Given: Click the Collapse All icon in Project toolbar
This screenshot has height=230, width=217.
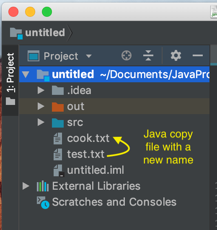Looking at the screenshot, I should click(148, 55).
